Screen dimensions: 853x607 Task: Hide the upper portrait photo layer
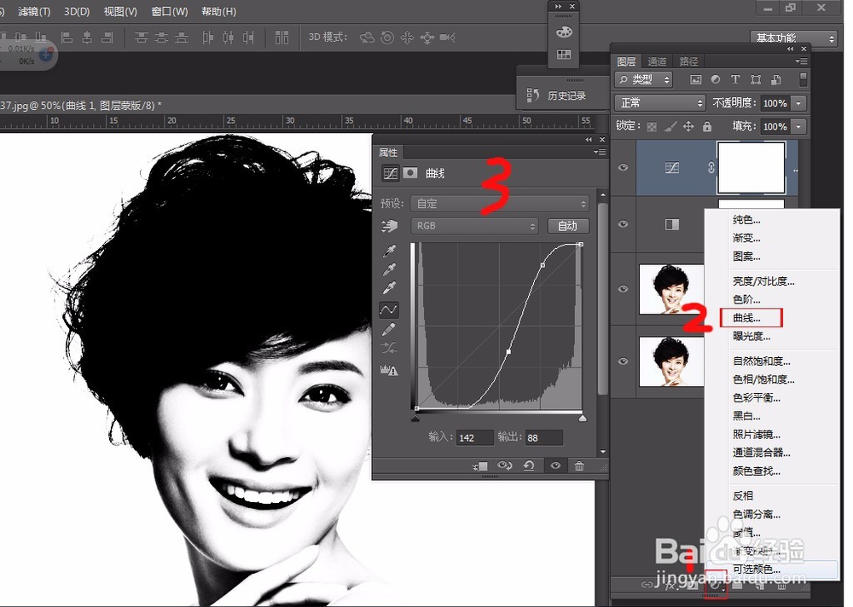pos(623,288)
